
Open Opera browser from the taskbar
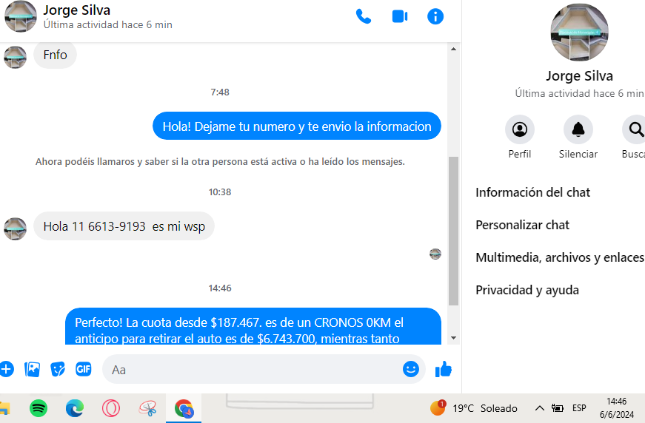(111, 408)
